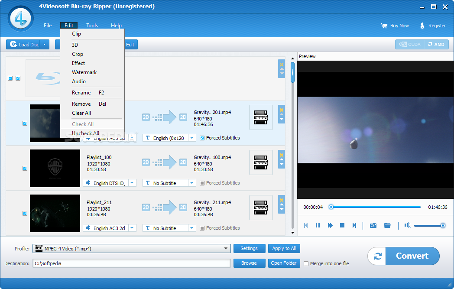Toggle CUDA acceleration button
Image resolution: width=454 pixels, height=289 pixels.
coord(410,44)
